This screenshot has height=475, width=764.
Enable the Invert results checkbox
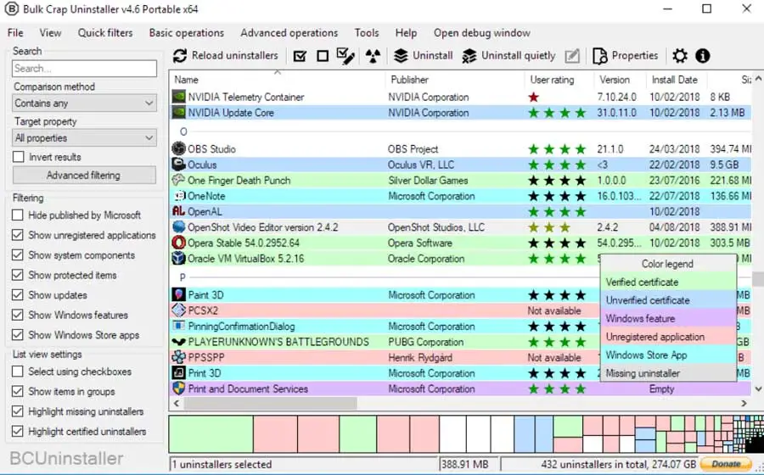(x=19, y=157)
